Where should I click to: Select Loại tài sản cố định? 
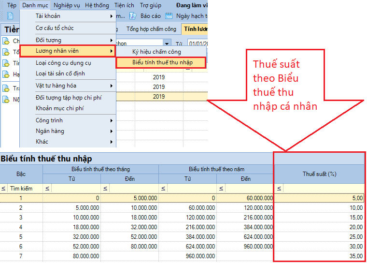coord(68,73)
